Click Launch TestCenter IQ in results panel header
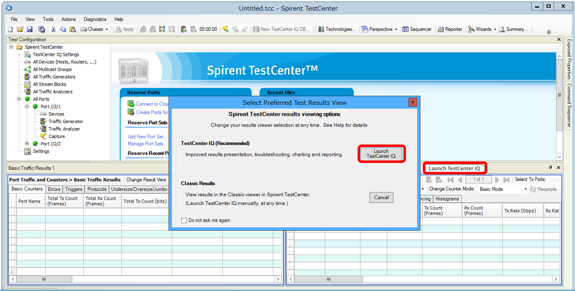575x291 pixels. click(x=454, y=168)
